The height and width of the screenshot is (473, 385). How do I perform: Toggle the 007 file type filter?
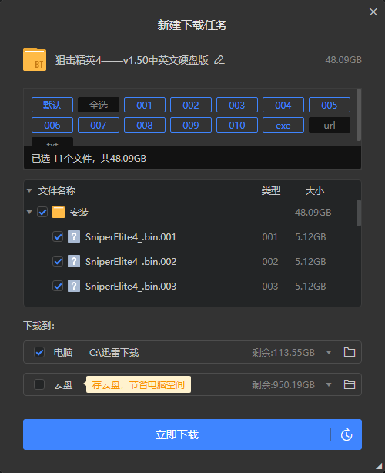[99, 125]
